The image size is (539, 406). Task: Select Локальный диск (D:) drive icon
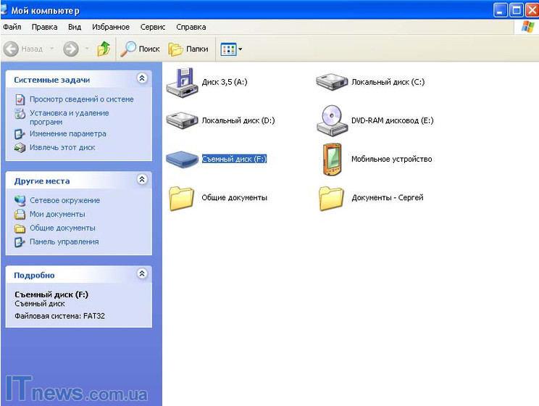pyautogui.click(x=181, y=120)
